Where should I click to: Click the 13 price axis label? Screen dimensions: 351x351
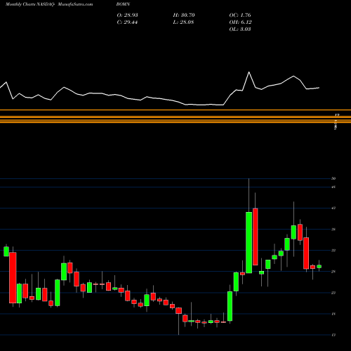pos(333,335)
